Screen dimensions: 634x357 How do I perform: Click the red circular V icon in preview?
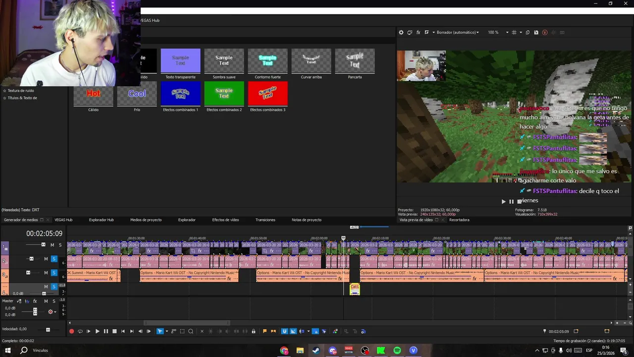tap(545, 32)
